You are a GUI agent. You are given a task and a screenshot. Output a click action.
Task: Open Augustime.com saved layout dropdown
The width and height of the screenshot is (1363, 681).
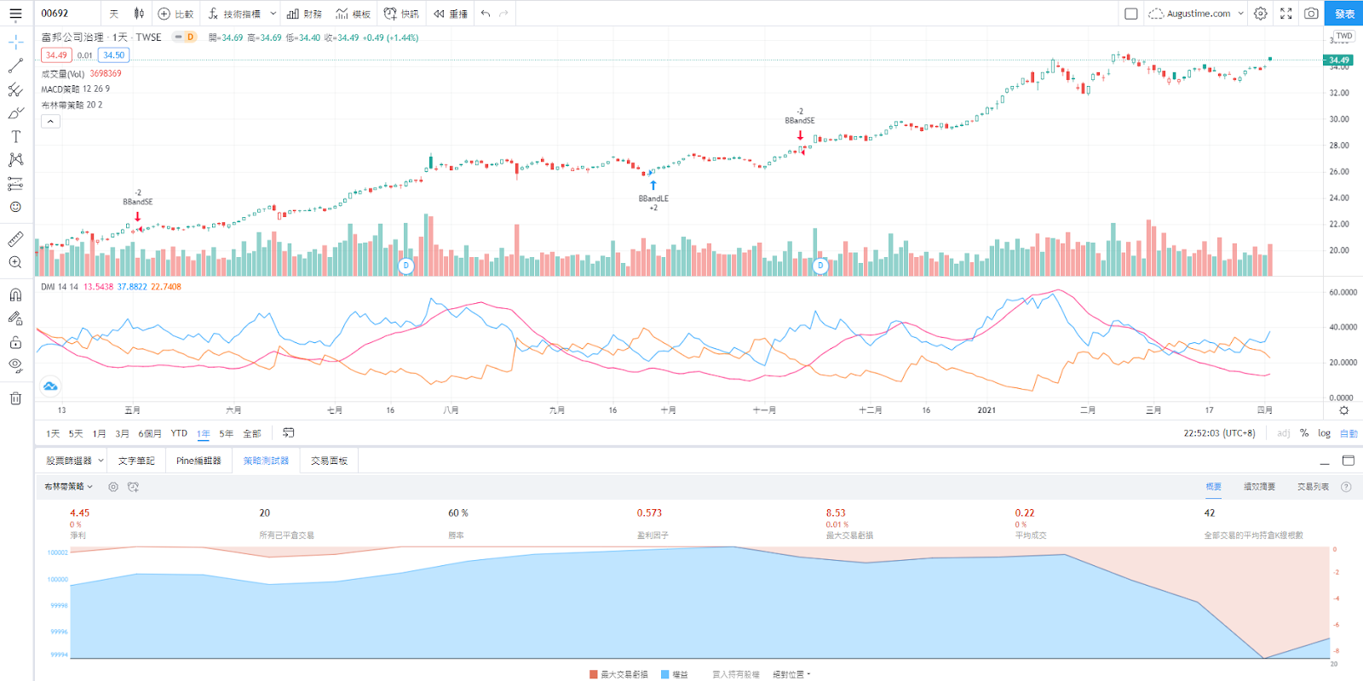point(1196,14)
